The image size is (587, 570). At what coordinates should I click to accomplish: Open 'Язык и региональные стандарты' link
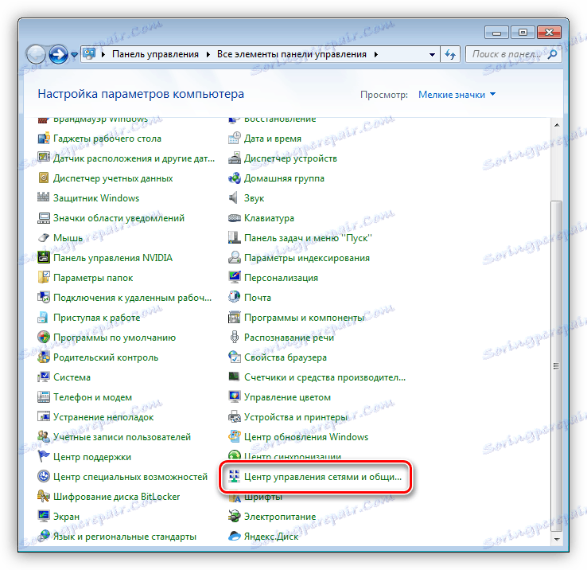point(125,537)
